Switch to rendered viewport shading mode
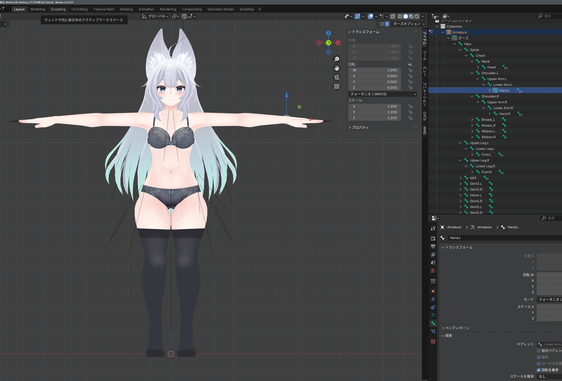Image resolution: width=562 pixels, height=381 pixels. click(x=416, y=17)
